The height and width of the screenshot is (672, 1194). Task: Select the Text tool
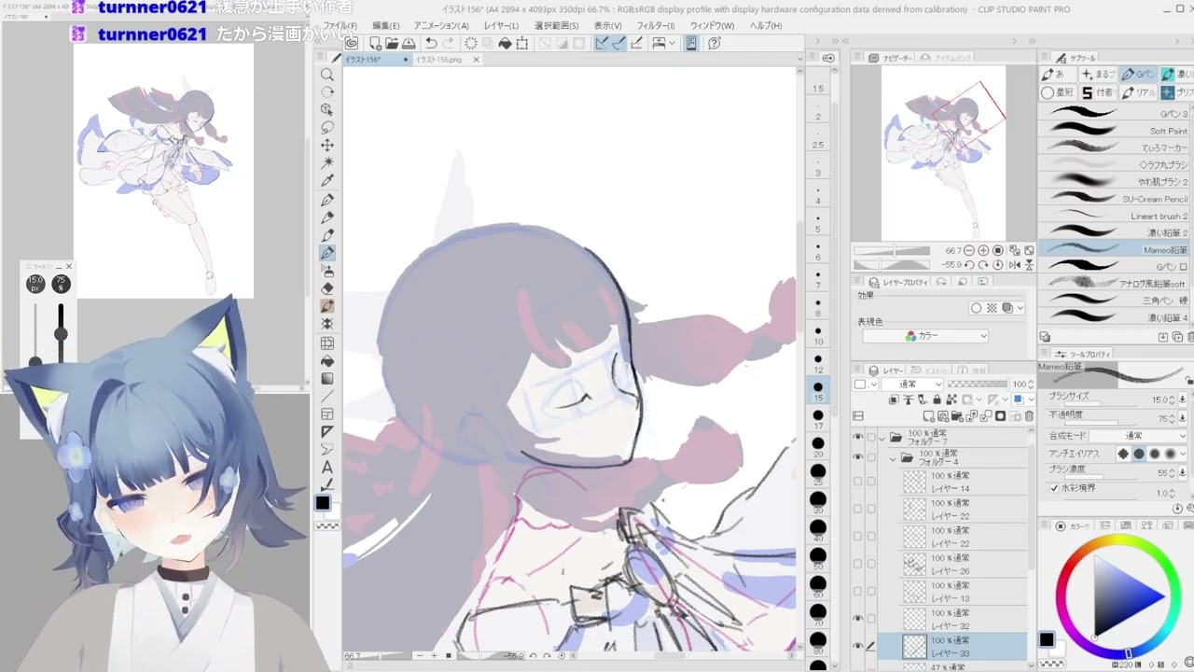(327, 468)
